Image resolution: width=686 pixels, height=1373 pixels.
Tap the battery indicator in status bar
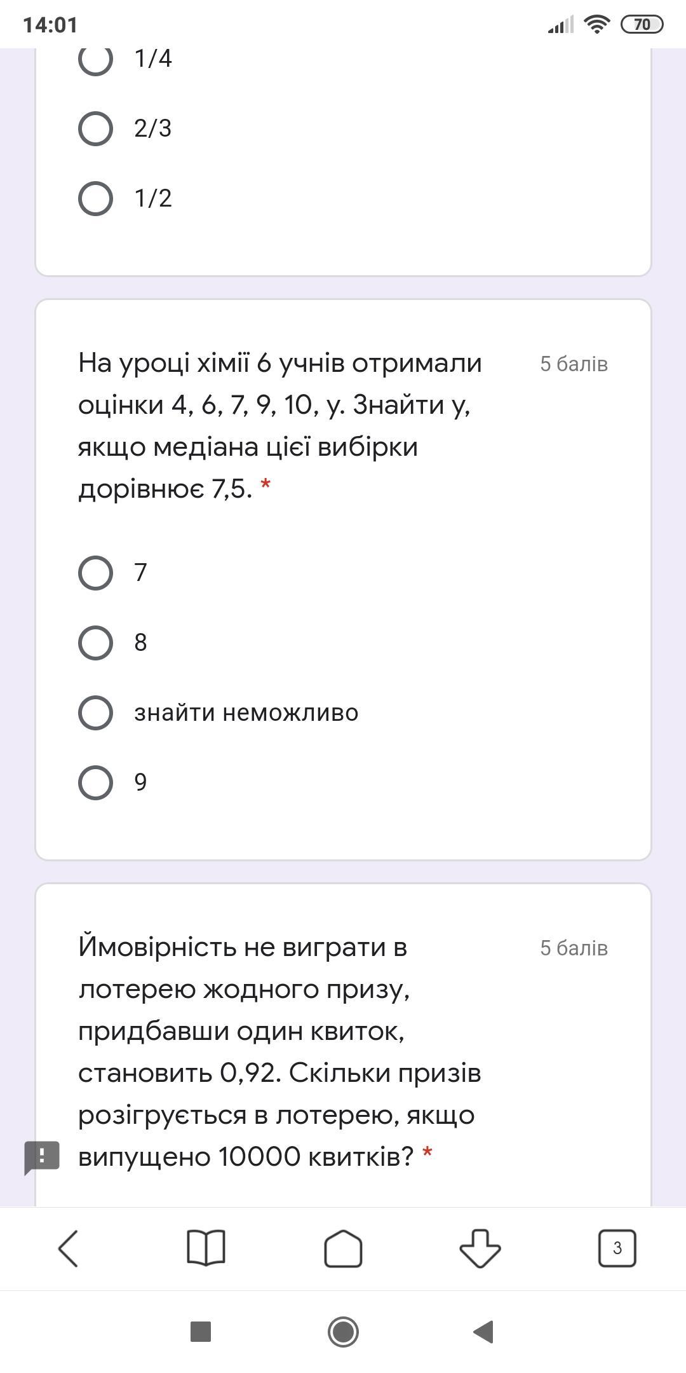click(x=642, y=25)
